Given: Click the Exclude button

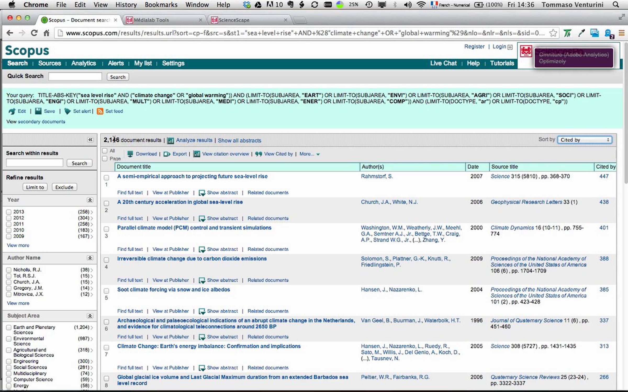Looking at the screenshot, I should [x=64, y=187].
